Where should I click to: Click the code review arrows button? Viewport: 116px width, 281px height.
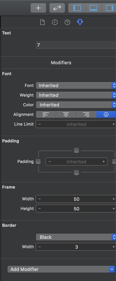click(x=57, y=8)
